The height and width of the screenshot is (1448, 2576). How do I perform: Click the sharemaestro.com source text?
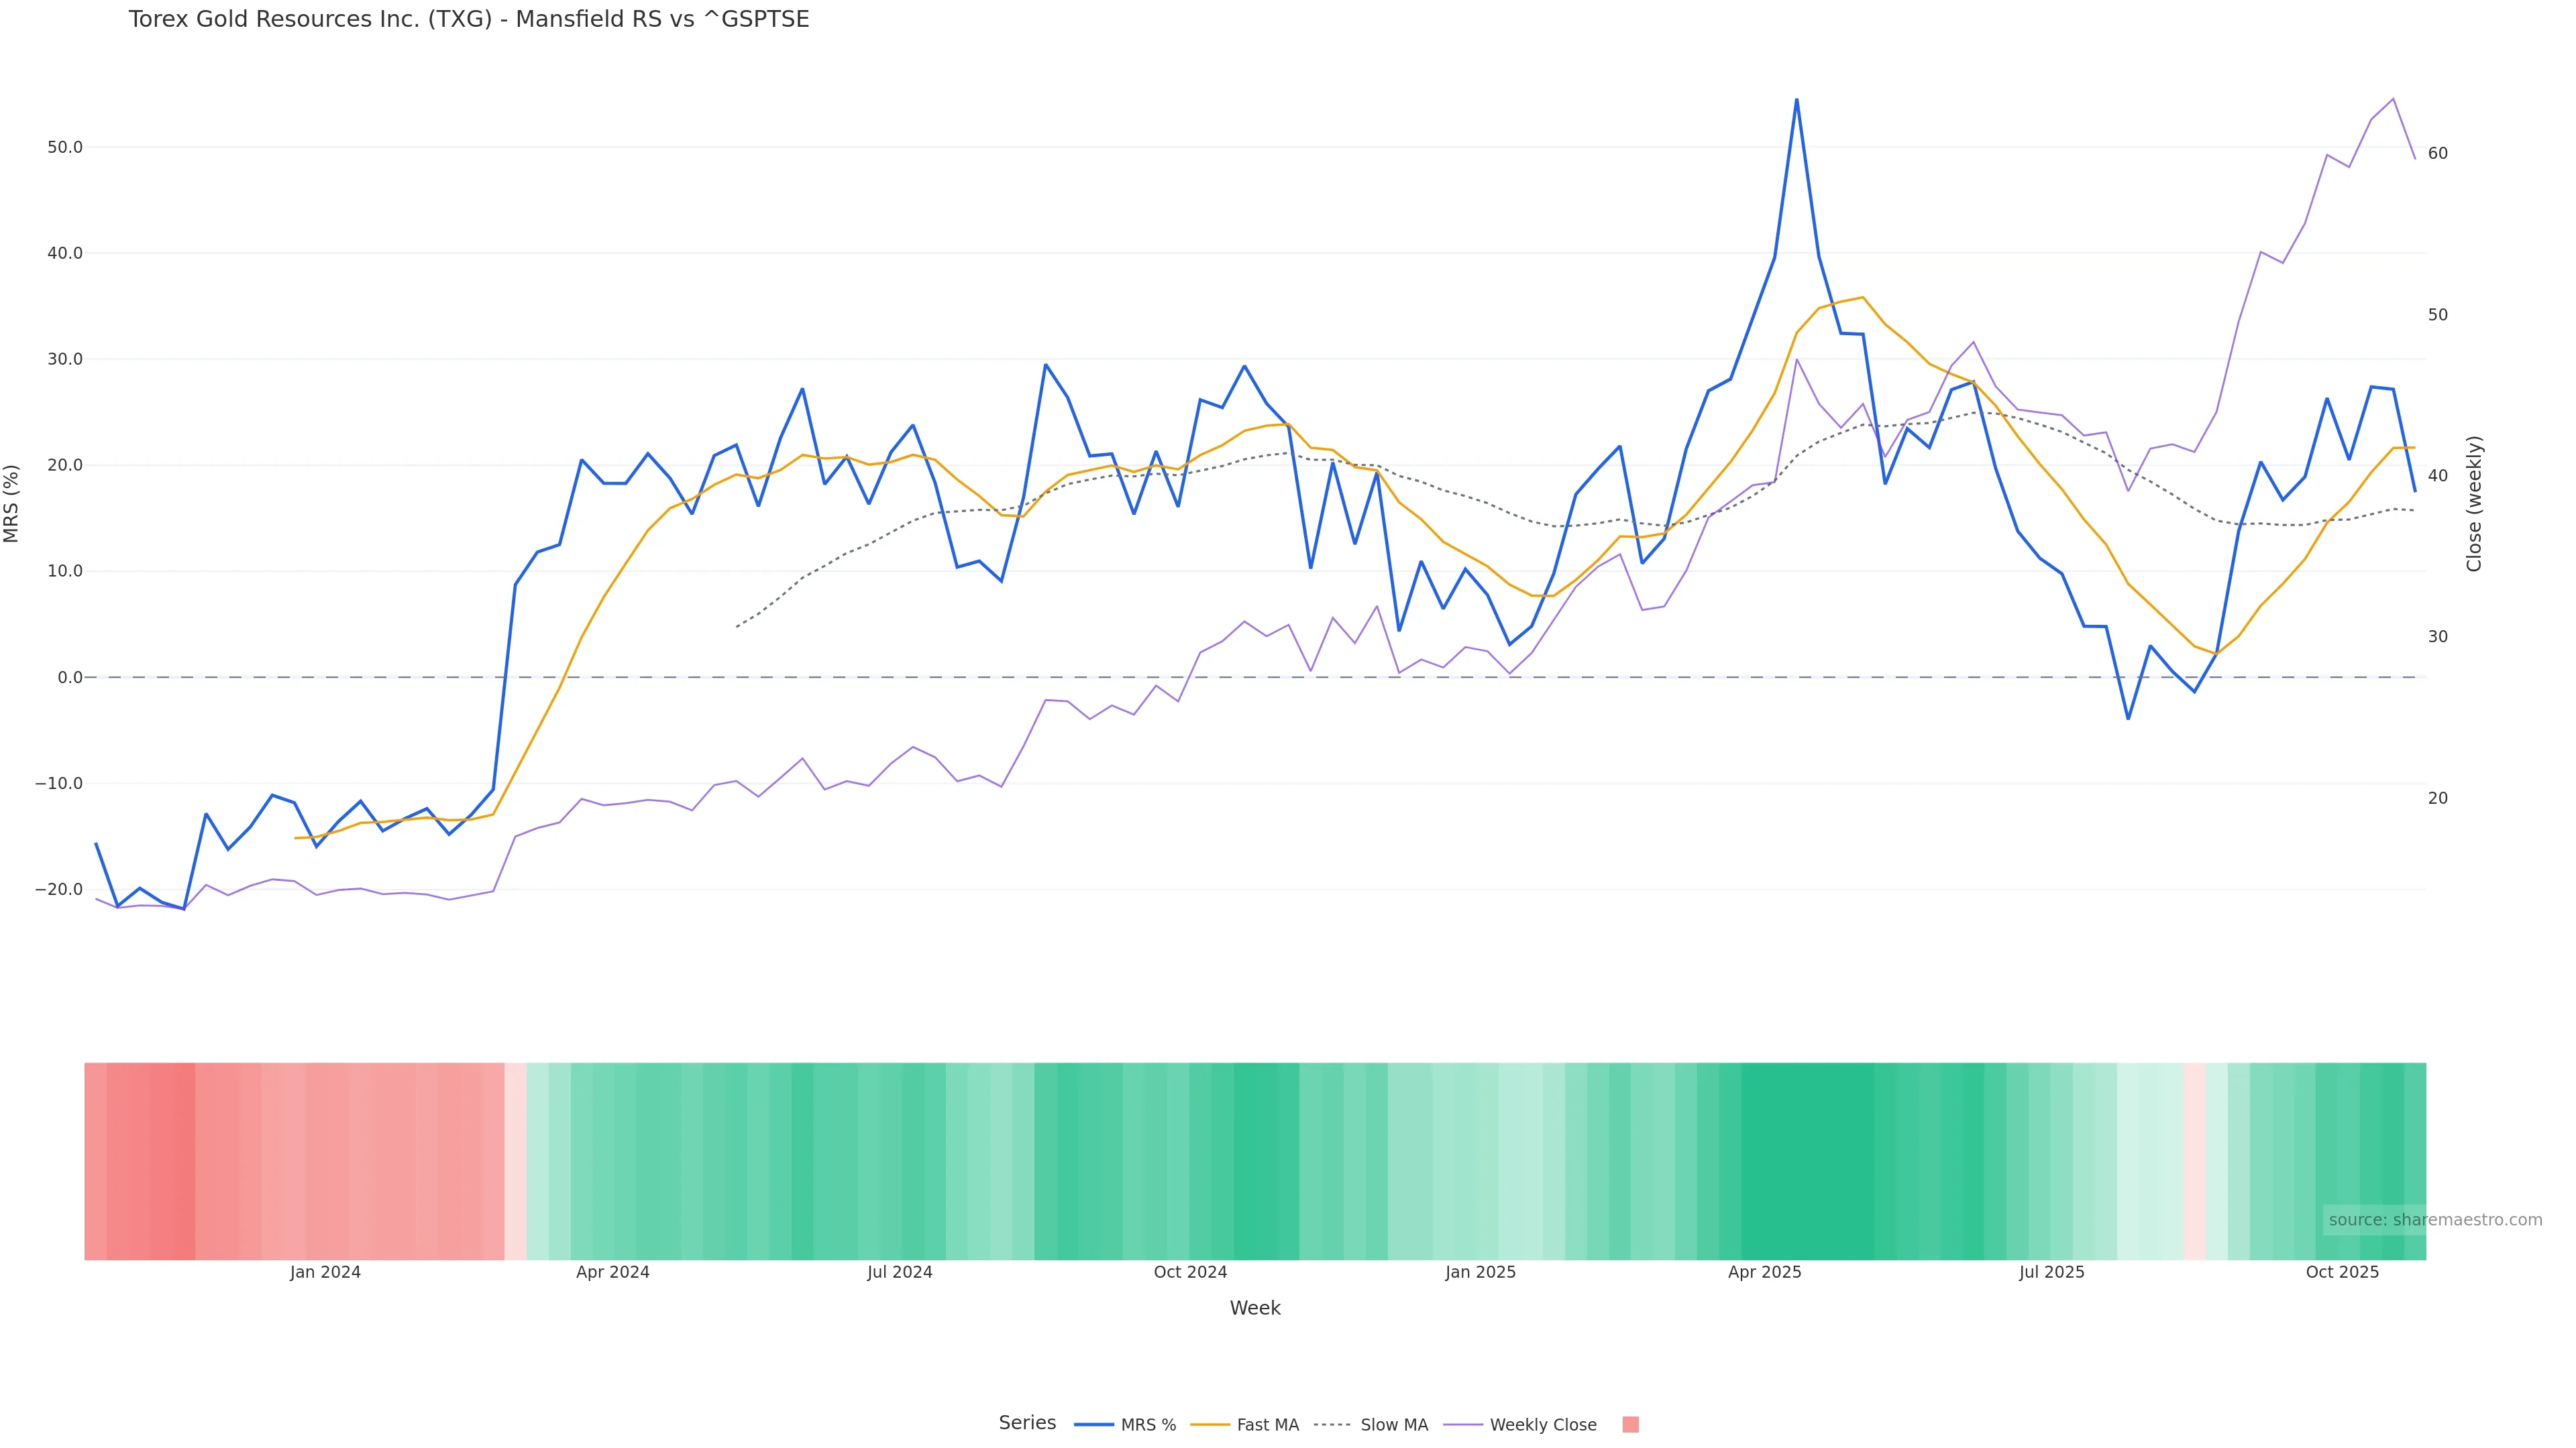[x=2435, y=1220]
